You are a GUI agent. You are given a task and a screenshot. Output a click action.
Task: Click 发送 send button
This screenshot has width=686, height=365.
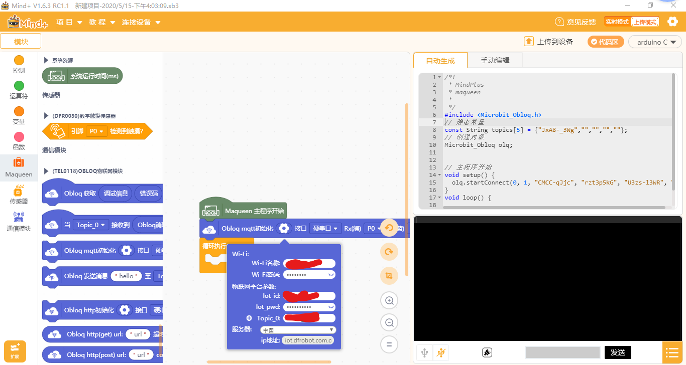point(618,352)
